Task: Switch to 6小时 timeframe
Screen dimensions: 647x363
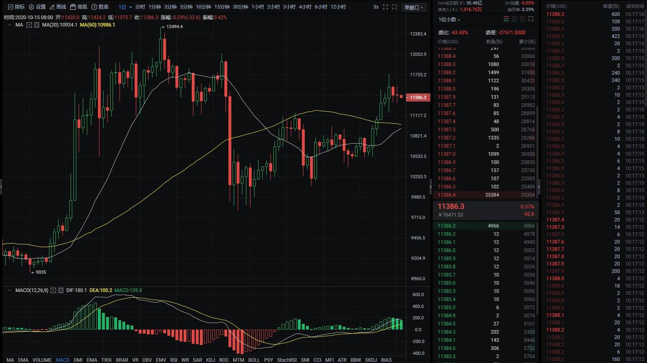Action: point(321,7)
